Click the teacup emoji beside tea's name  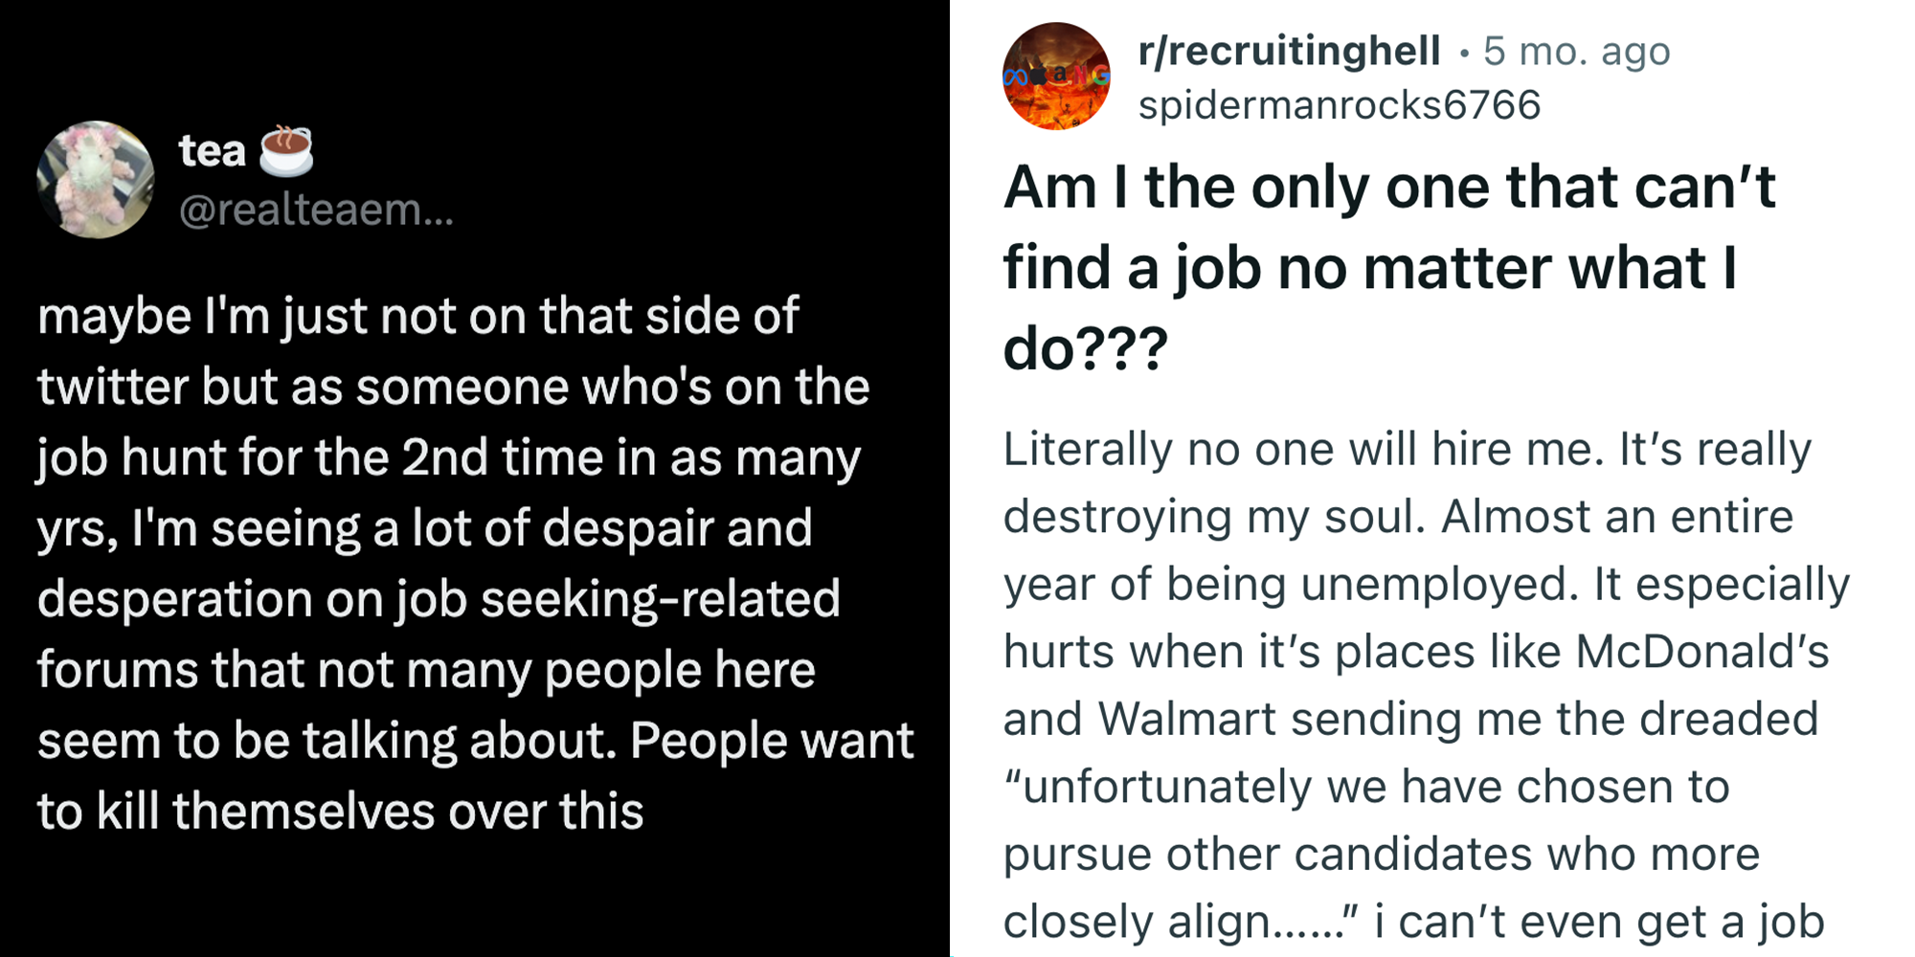[x=286, y=151]
